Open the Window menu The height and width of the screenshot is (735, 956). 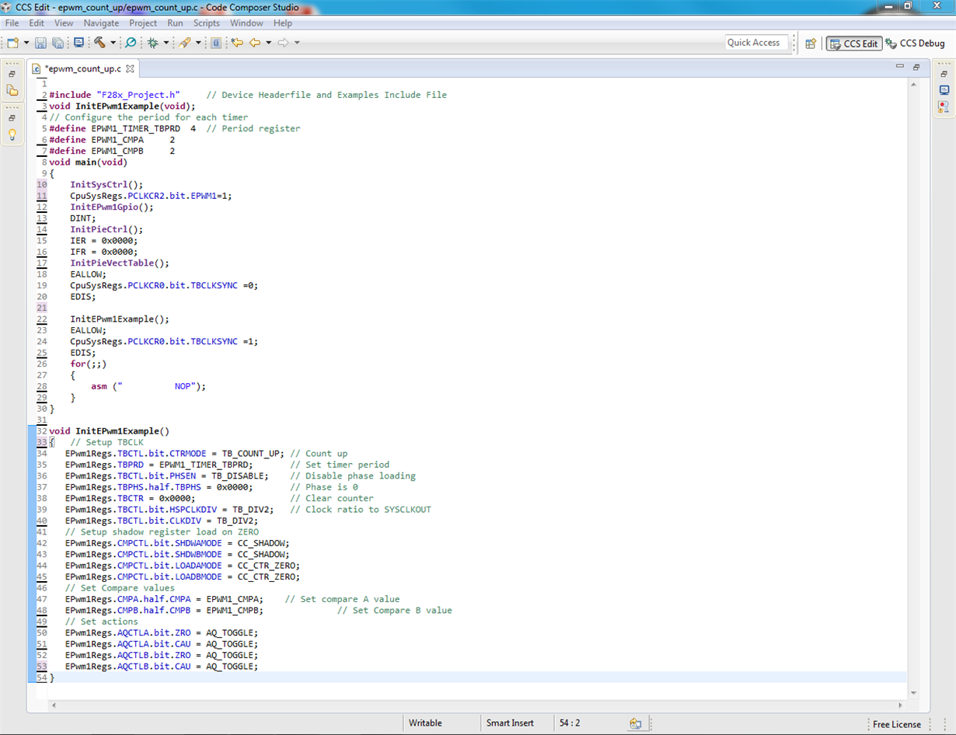tap(246, 23)
